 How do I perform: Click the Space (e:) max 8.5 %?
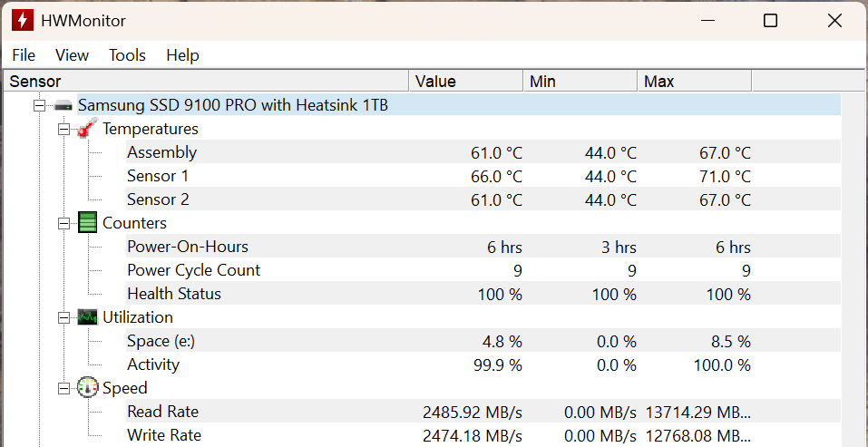click(729, 341)
